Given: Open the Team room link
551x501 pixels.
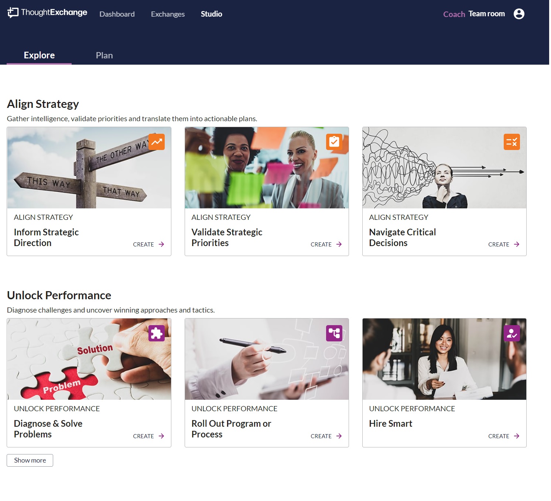Looking at the screenshot, I should click(486, 14).
